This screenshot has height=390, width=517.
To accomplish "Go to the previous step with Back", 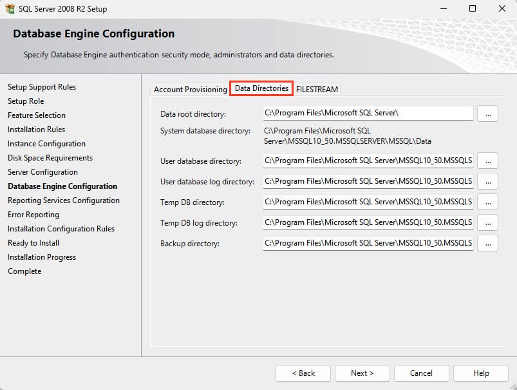I will pyautogui.click(x=303, y=373).
